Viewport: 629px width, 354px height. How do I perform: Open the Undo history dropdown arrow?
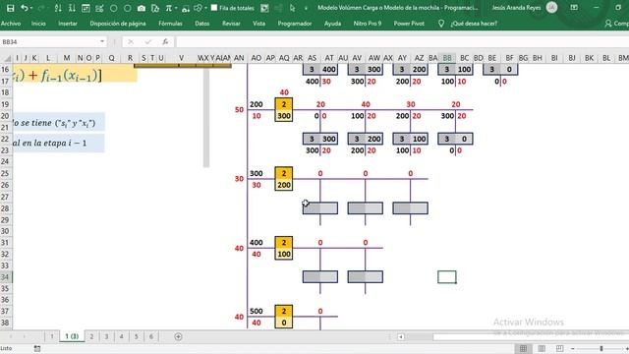pos(31,8)
